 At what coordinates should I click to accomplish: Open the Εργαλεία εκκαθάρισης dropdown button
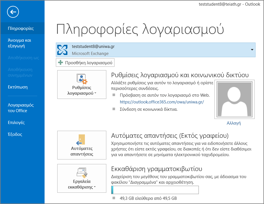point(82,178)
